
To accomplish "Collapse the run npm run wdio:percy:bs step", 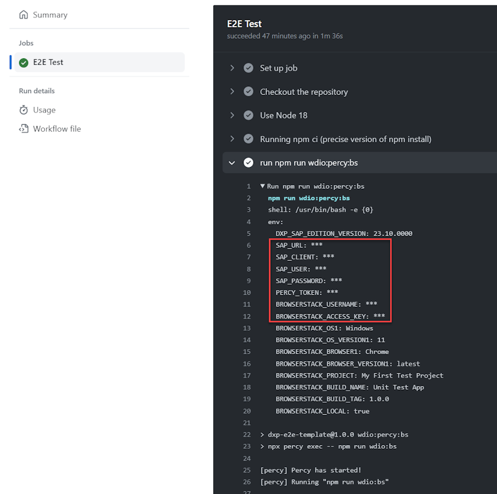I will click(x=232, y=163).
